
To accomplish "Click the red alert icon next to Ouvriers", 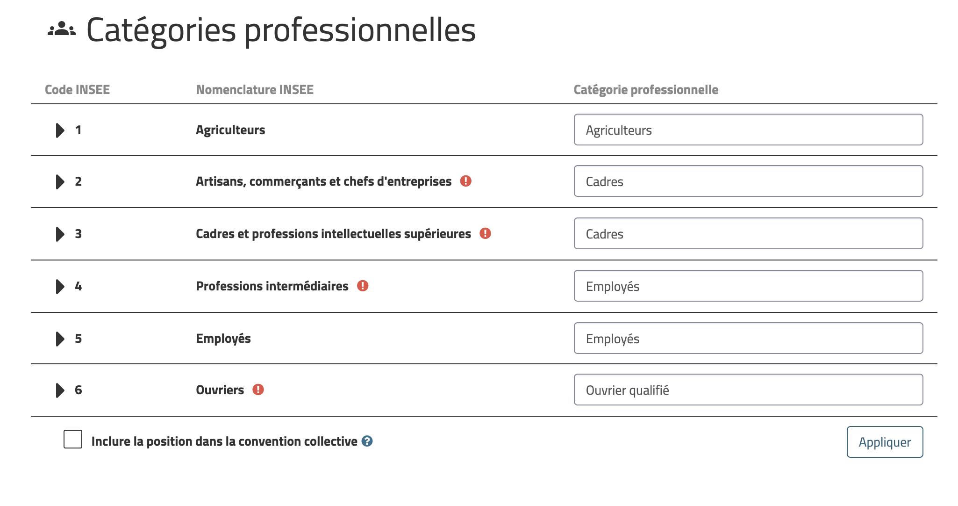I will point(258,390).
